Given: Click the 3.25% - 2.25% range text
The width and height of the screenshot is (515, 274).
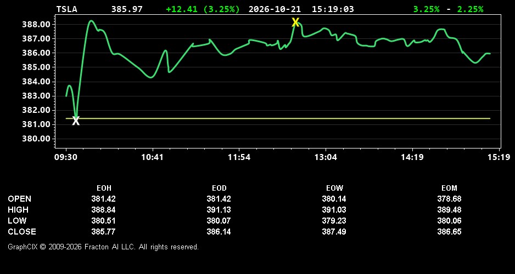Looking at the screenshot, I should 449,9.
